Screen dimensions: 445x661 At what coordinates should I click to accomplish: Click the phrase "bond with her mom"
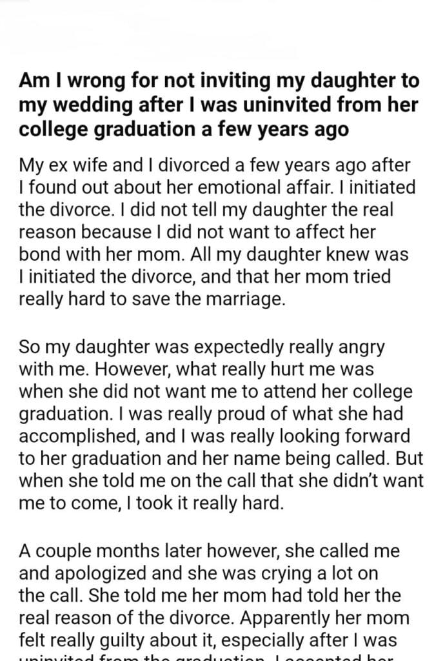(x=93, y=255)
